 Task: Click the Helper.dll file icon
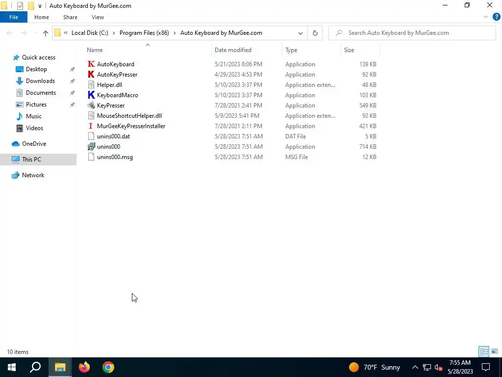(91, 84)
